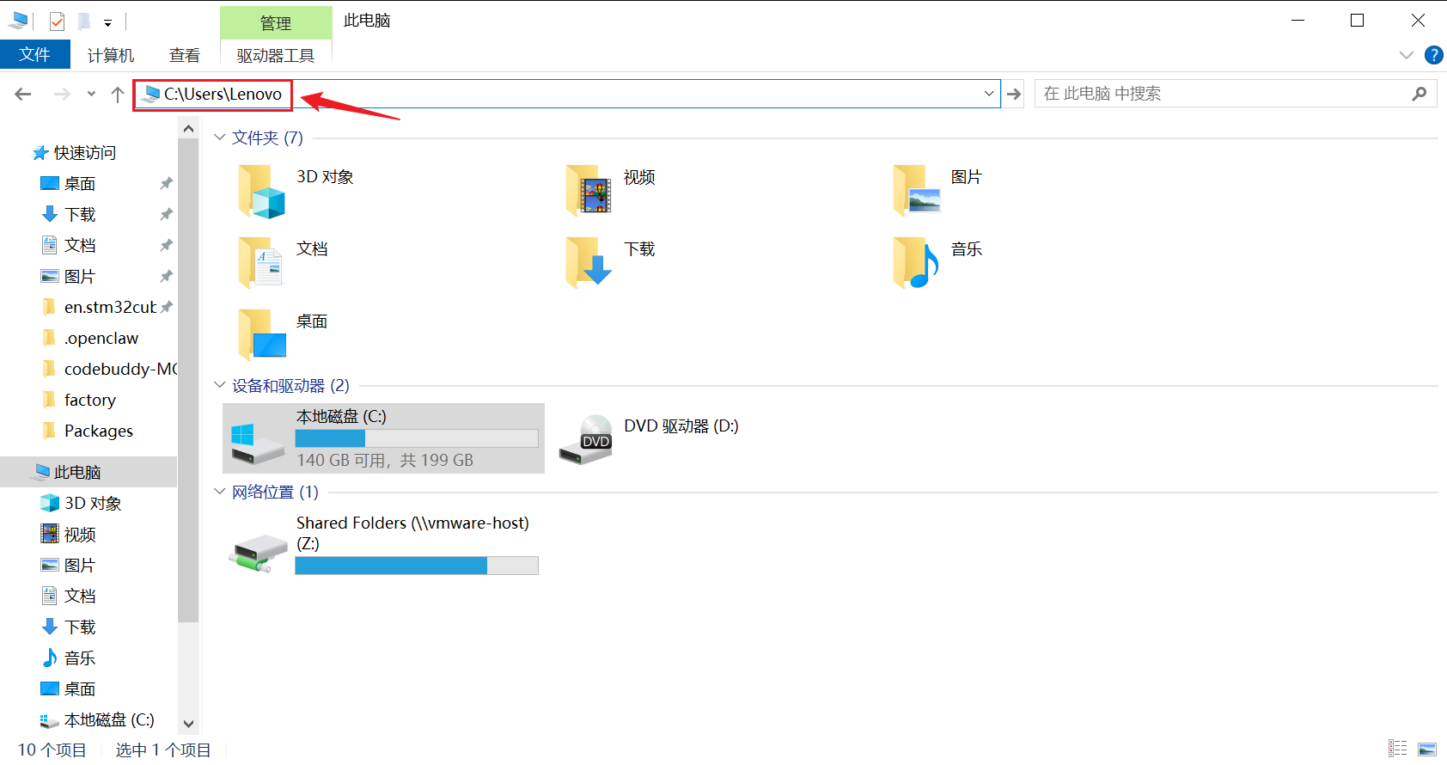Open the 3D 对象 folder icon in main pane

click(261, 191)
